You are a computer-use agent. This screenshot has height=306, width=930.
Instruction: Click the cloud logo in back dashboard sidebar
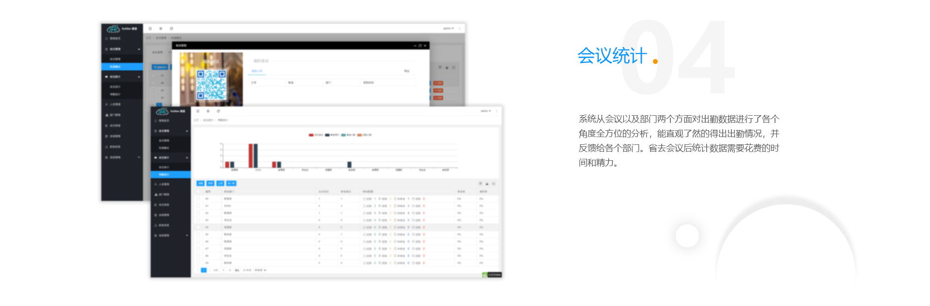click(x=113, y=29)
